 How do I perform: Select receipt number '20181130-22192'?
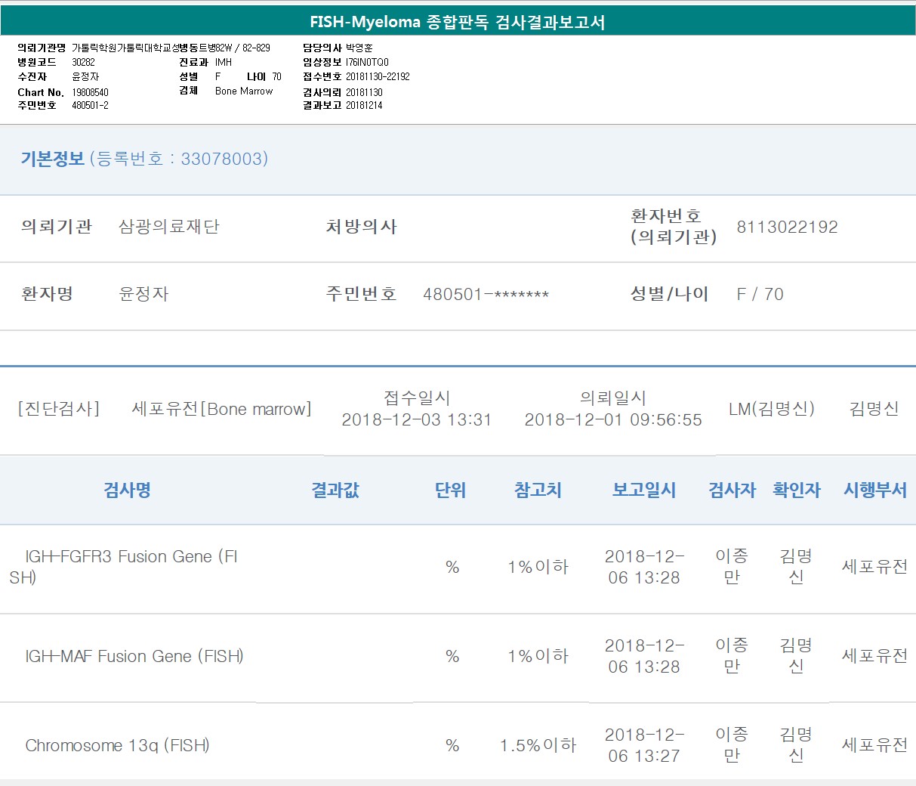click(x=378, y=76)
